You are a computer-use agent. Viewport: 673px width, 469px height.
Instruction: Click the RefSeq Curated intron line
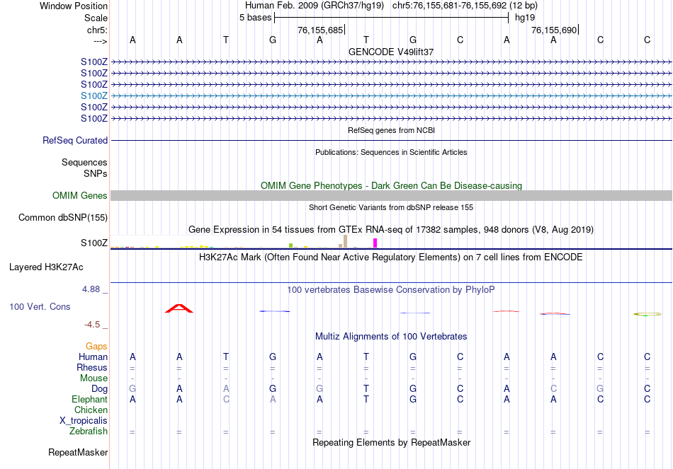tap(391, 140)
